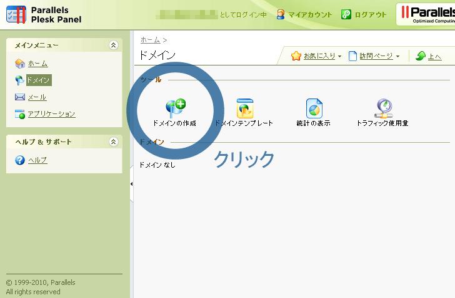
Task: Click the Parallels Optimized Computing banner
Action: (x=426, y=14)
